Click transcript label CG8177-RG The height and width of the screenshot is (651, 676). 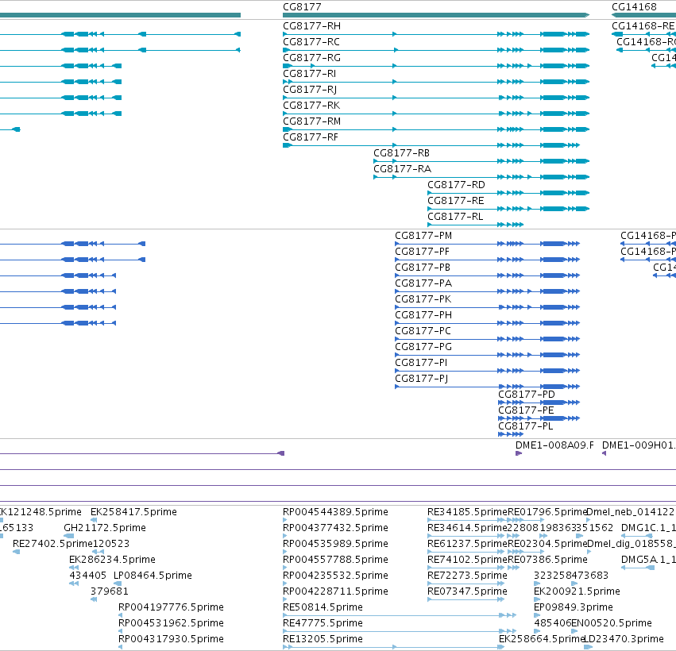pyautogui.click(x=311, y=58)
